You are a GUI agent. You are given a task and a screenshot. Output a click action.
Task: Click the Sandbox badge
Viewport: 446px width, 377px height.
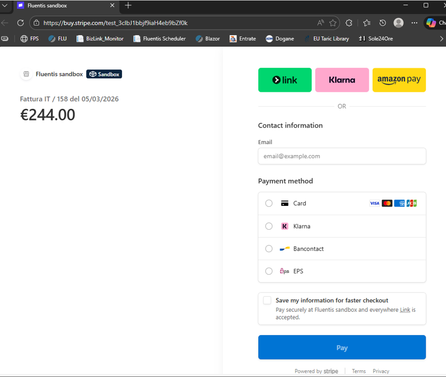point(104,74)
